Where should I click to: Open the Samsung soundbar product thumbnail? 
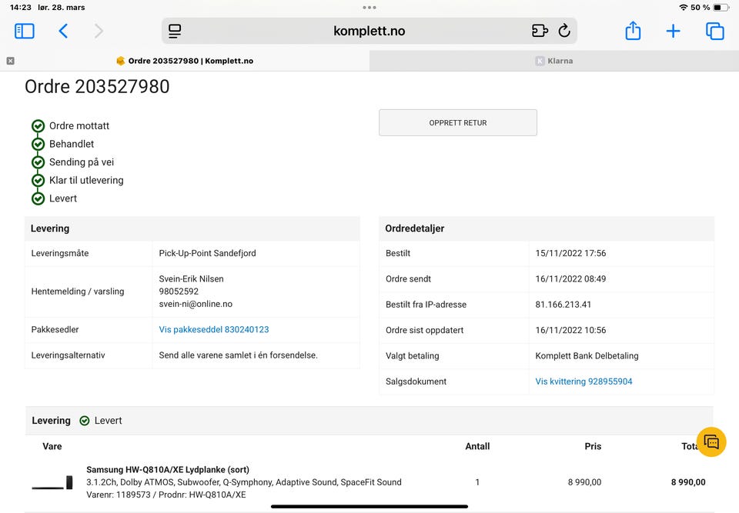(52, 482)
